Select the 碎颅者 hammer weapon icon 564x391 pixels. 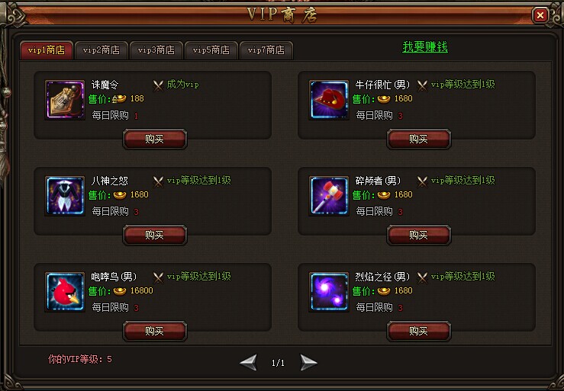coord(329,196)
